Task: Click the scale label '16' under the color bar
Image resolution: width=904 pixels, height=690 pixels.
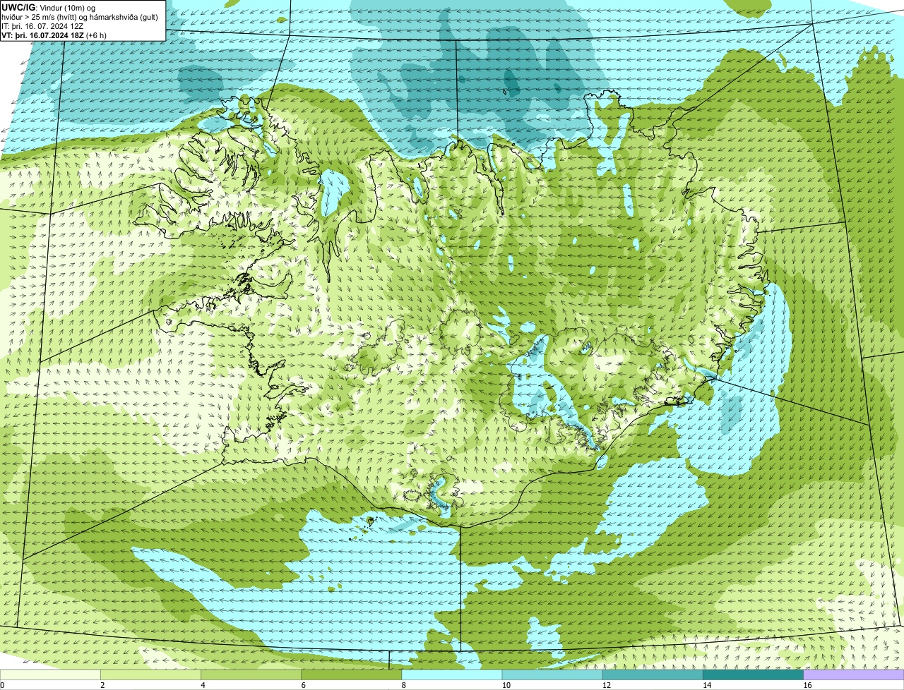Action: pos(807,685)
